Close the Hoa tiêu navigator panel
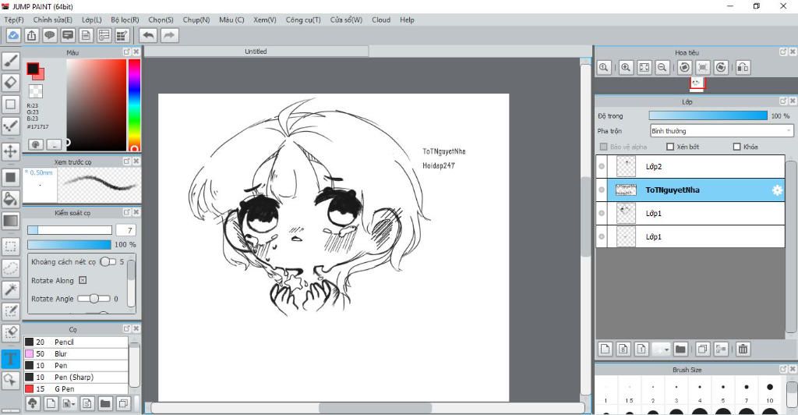Image resolution: width=798 pixels, height=415 pixels. [792, 52]
